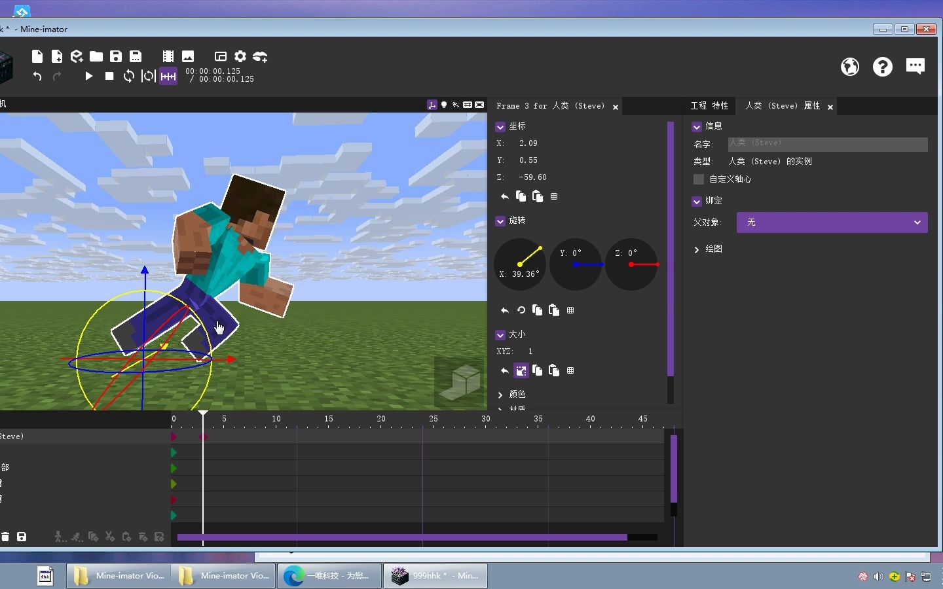Viewport: 943px width, 589px height.
Task: Click the Save As floppy icon with dots
Action: [x=136, y=56]
